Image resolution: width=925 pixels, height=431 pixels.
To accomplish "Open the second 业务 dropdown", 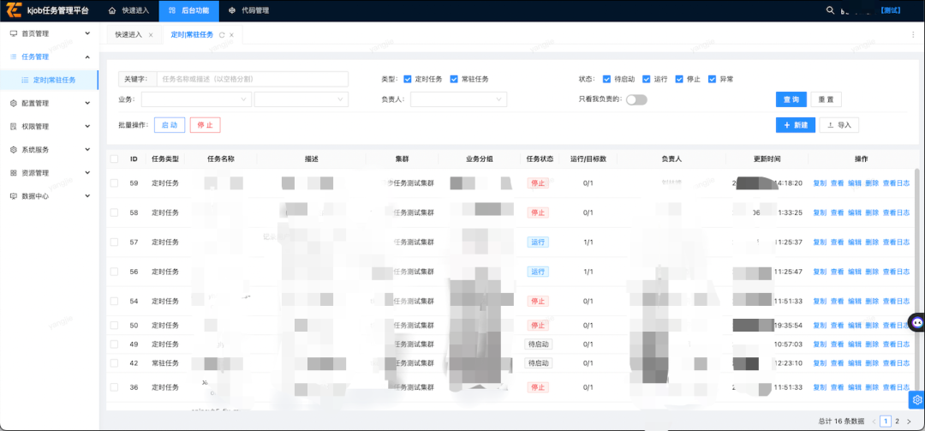I will click(x=301, y=99).
